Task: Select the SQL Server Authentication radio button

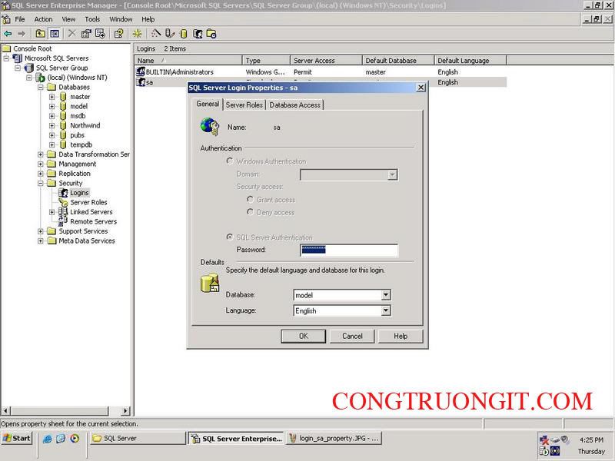Action: tap(230, 237)
